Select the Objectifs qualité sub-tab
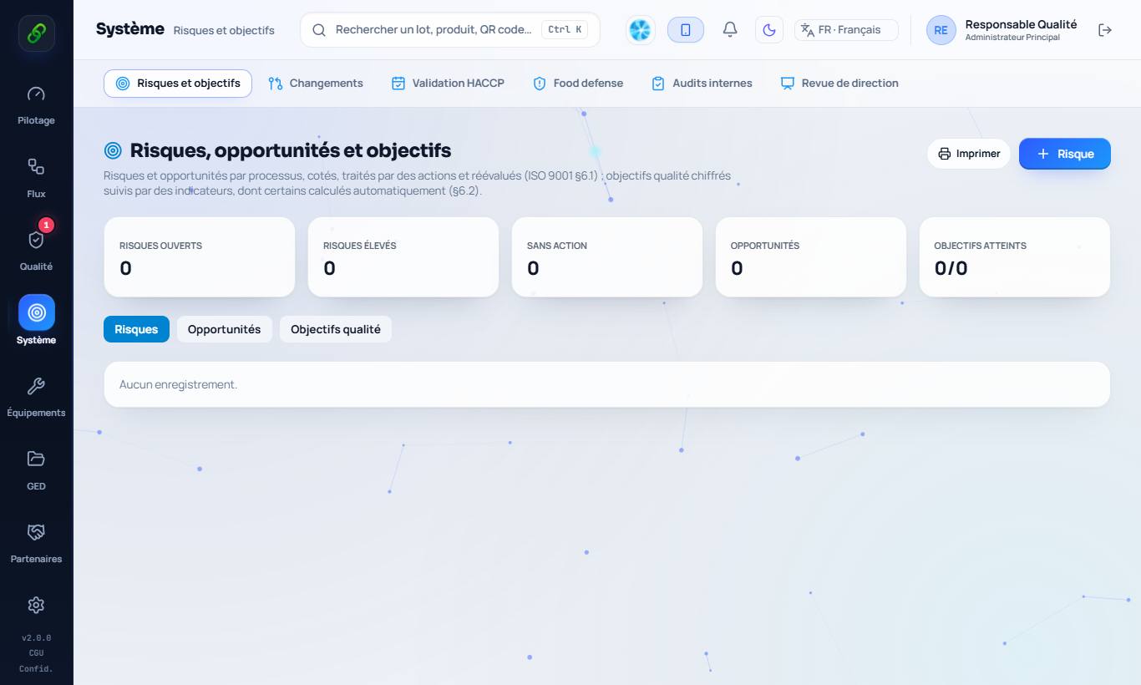The image size is (1141, 685). (336, 329)
